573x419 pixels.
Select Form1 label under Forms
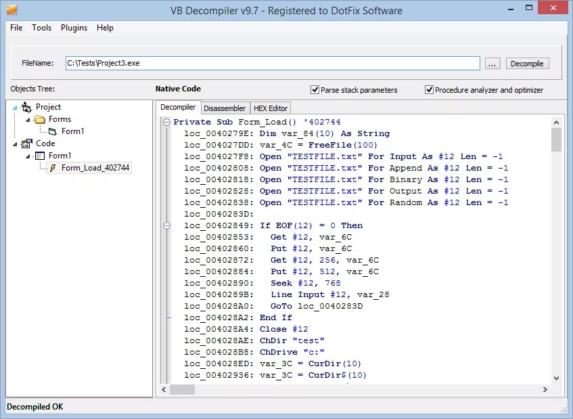72,131
